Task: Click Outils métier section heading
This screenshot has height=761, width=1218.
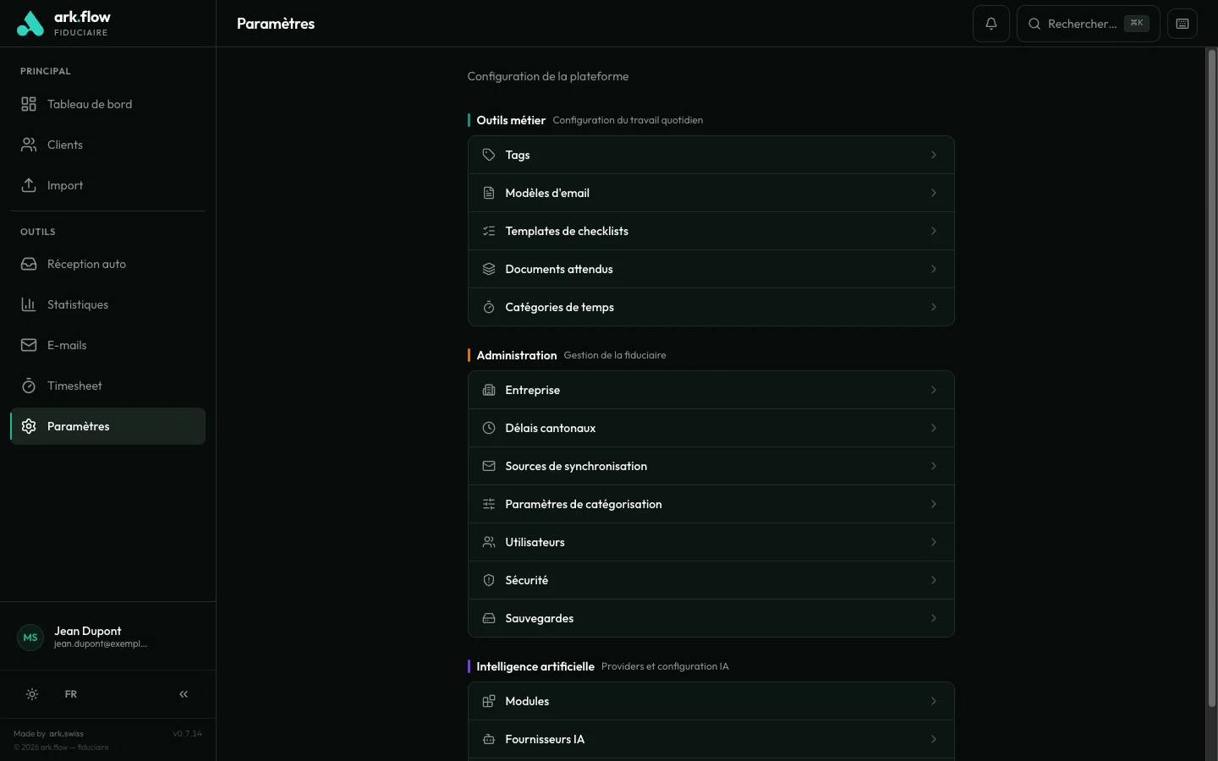Action: pyautogui.click(x=511, y=120)
